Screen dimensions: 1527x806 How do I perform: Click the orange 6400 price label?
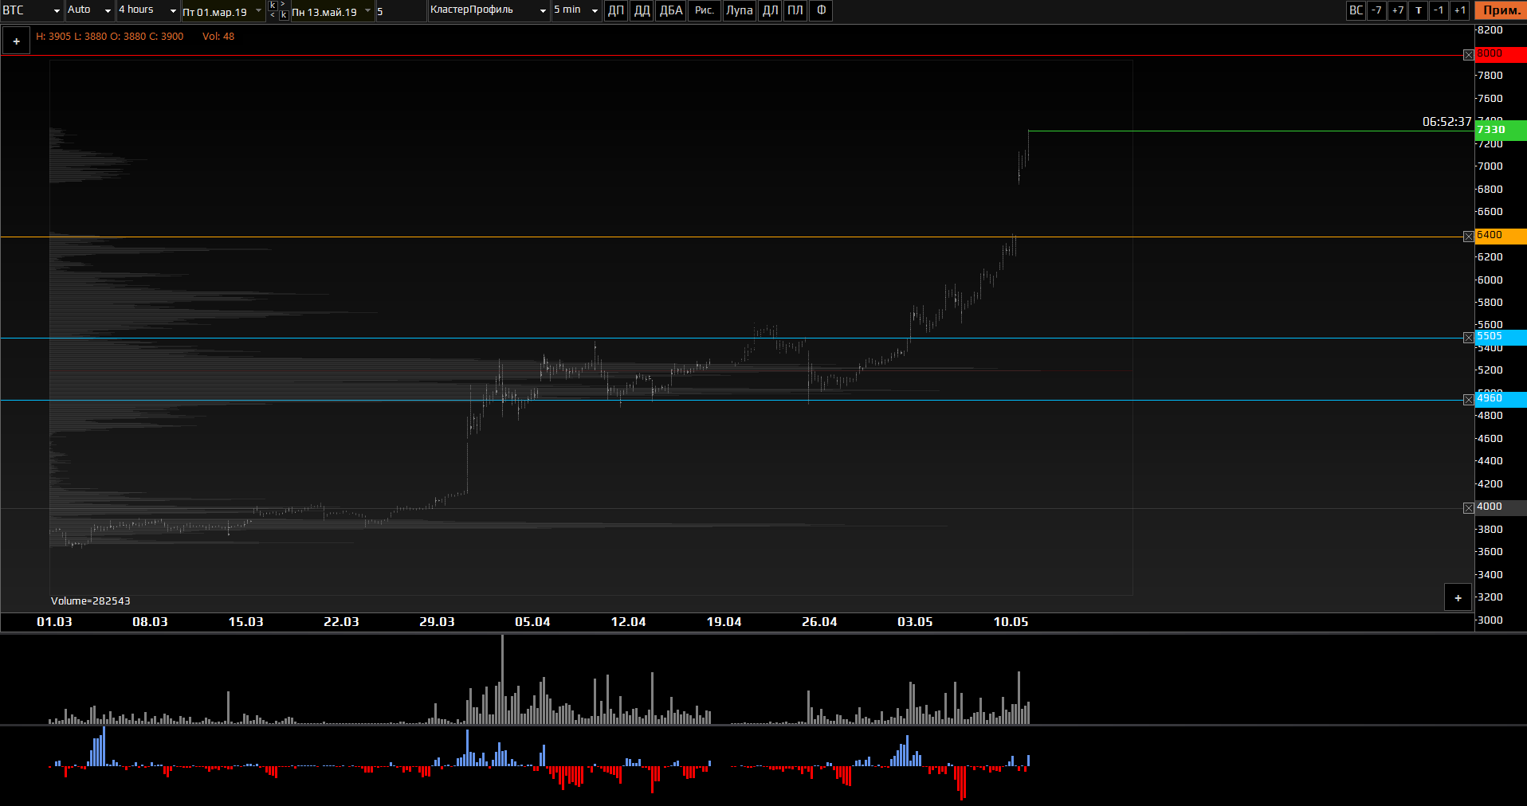point(1500,236)
